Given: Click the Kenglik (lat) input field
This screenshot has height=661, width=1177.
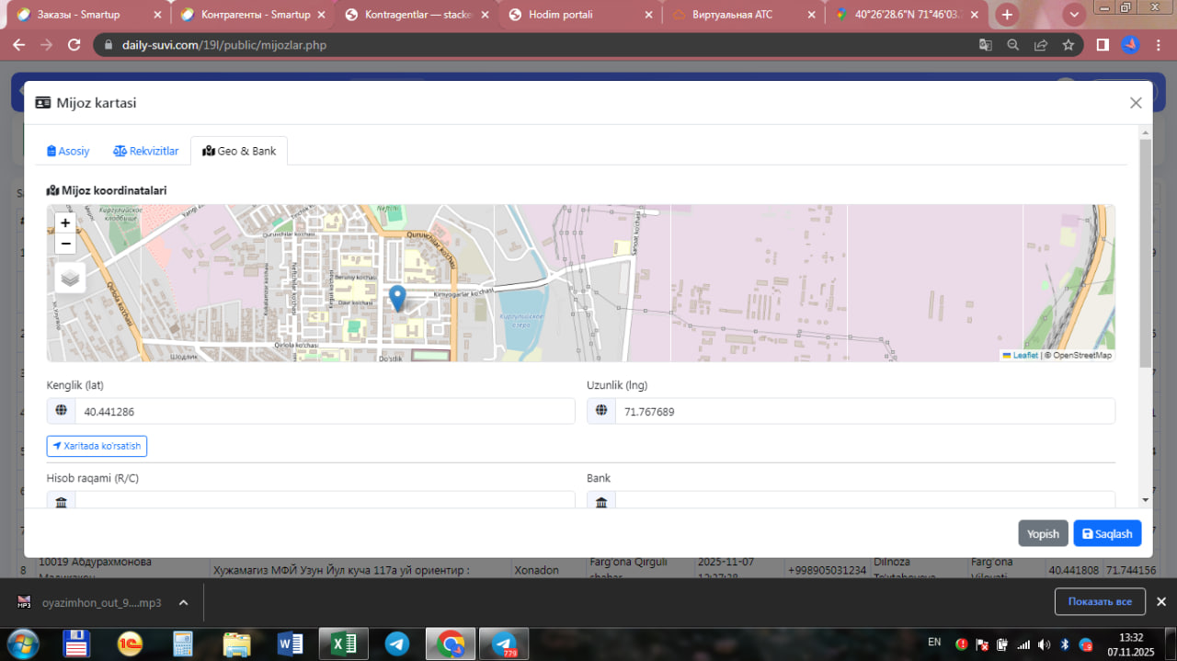Looking at the screenshot, I should click(324, 412).
